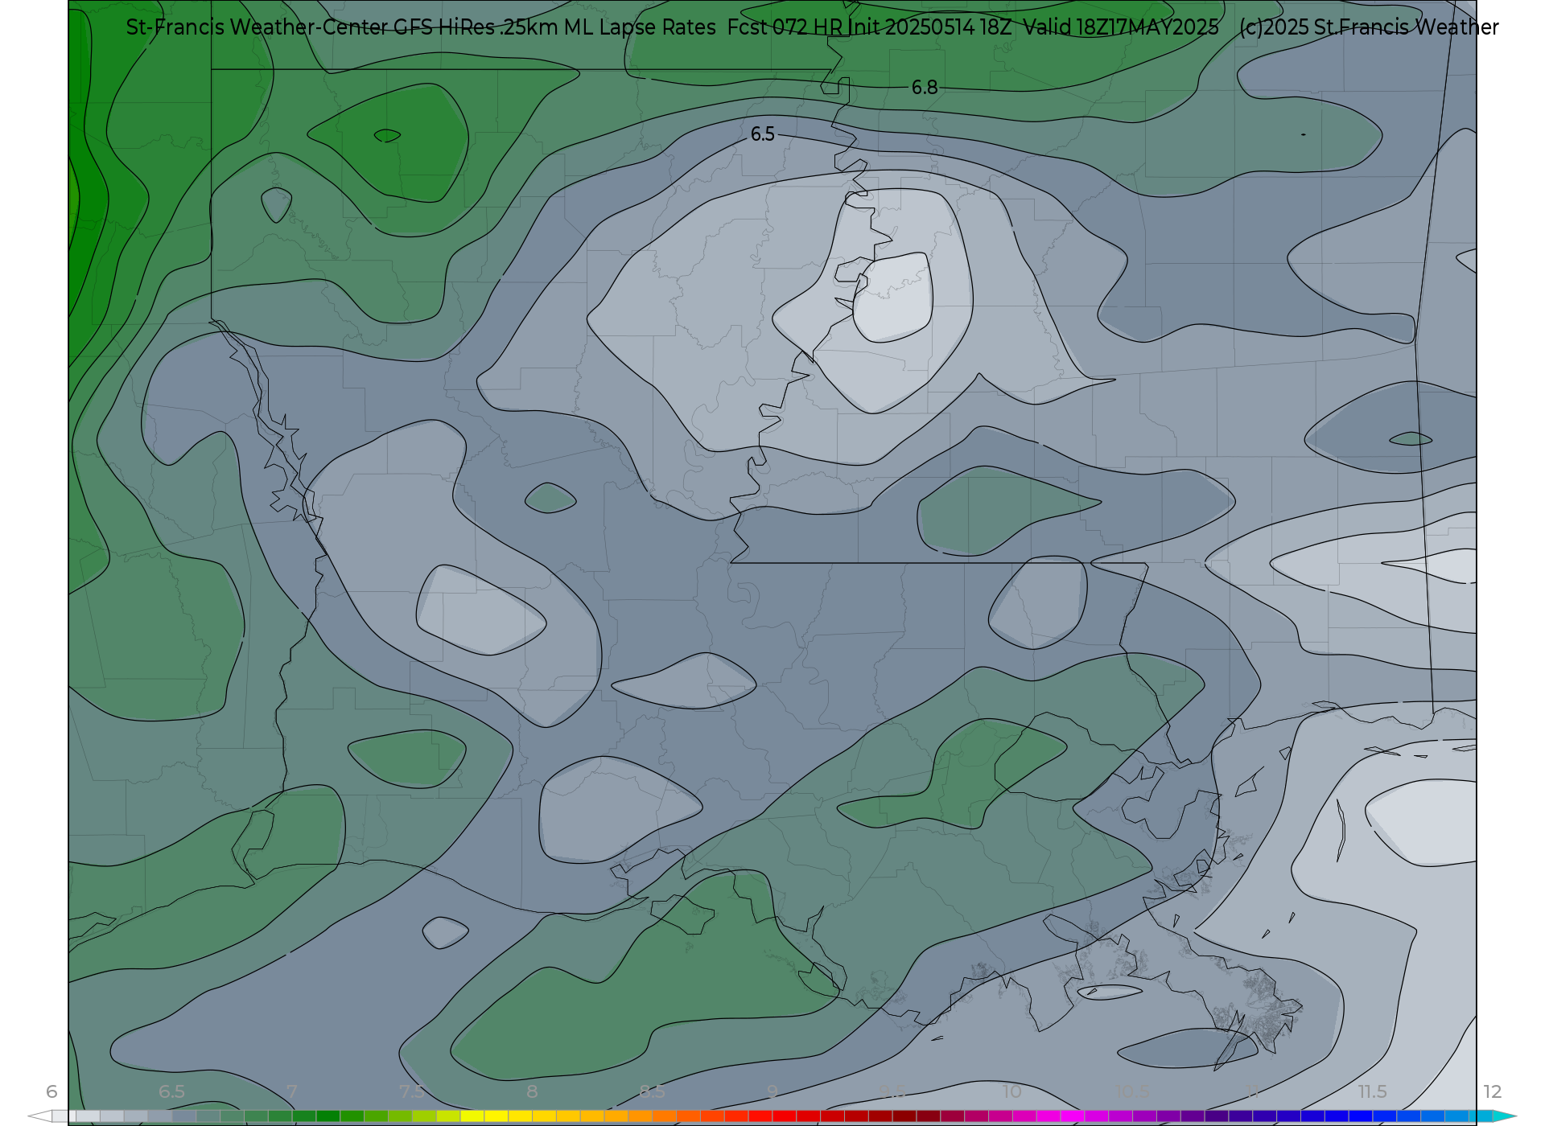Click the '10.5' colorbar tick label
This screenshot has width=1545, height=1126.
point(1132,1091)
